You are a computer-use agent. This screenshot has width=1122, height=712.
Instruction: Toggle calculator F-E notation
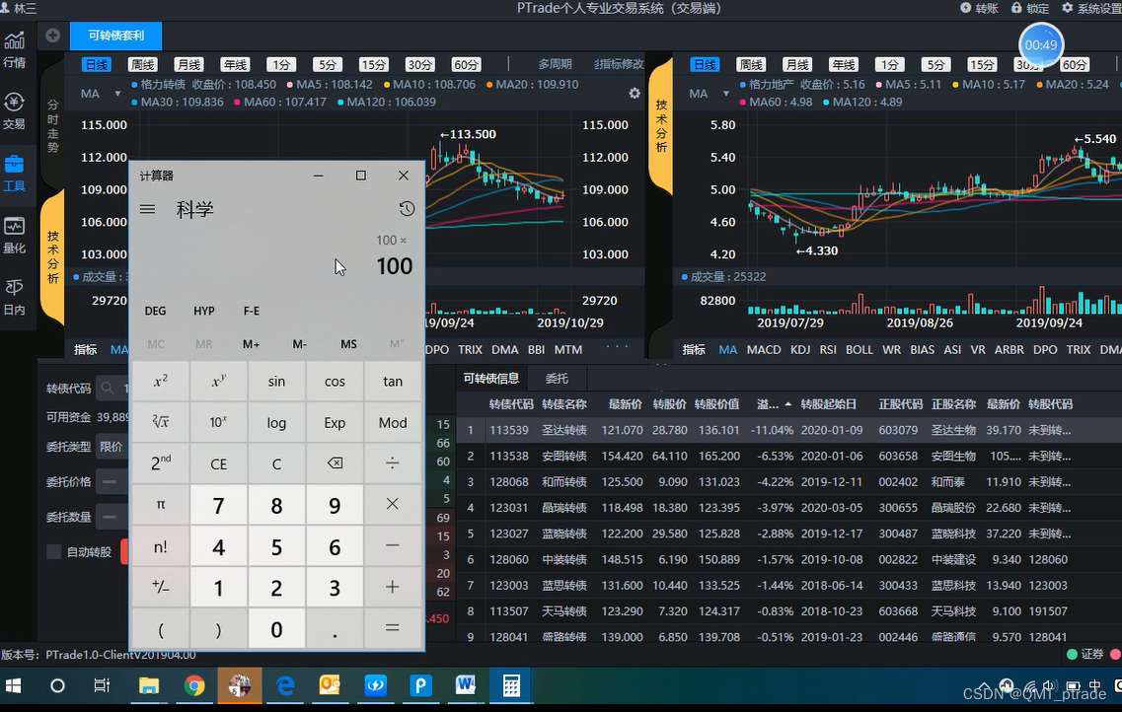[252, 311]
